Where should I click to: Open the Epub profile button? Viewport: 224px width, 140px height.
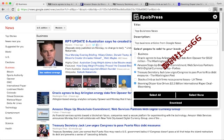coord(219,3)
